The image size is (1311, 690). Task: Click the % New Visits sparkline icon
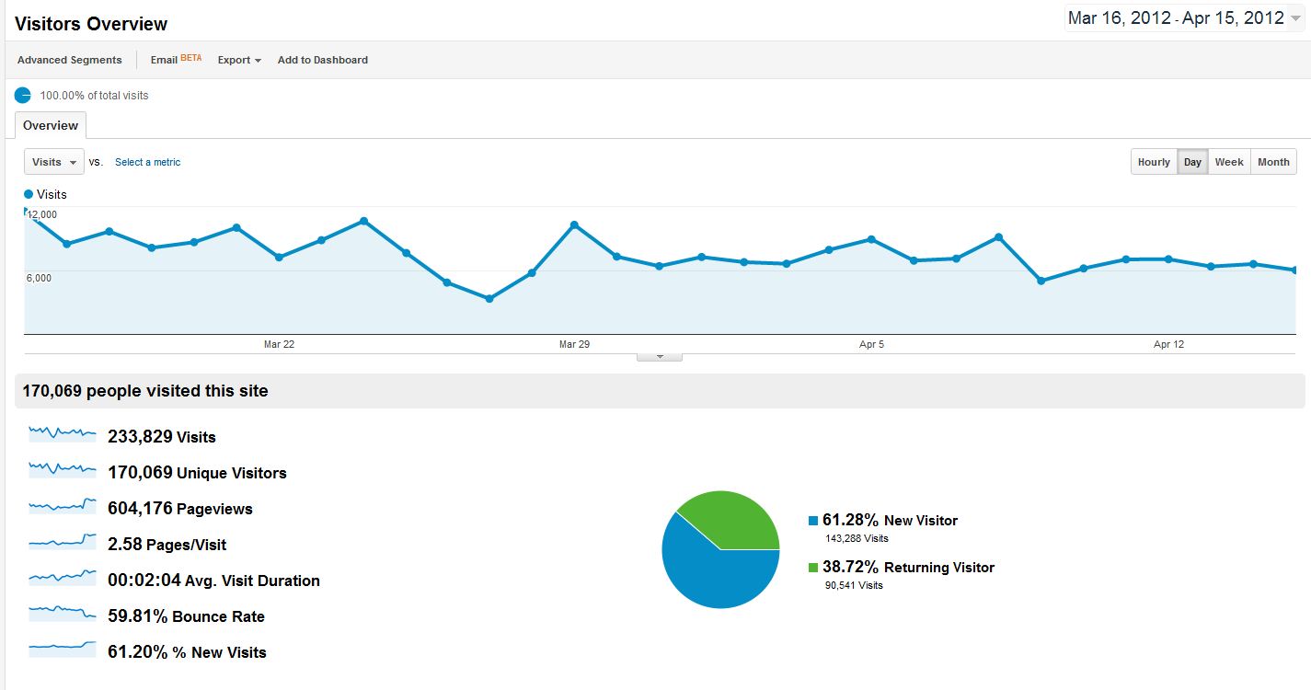[x=63, y=649]
